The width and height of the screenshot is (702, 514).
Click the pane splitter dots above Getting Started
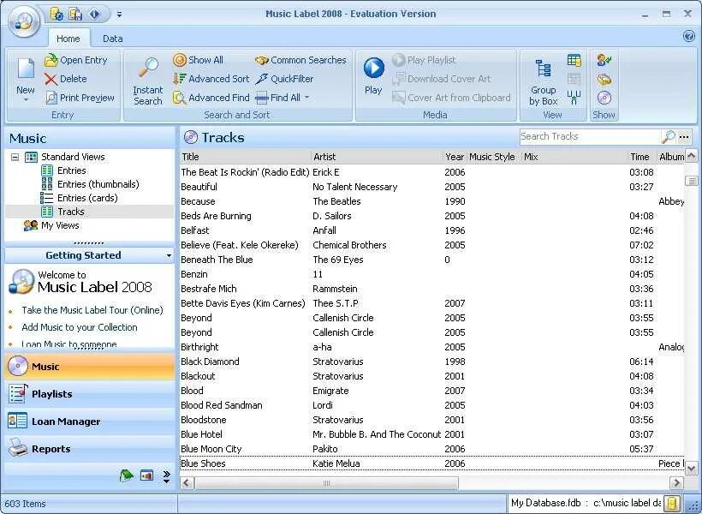(x=89, y=243)
